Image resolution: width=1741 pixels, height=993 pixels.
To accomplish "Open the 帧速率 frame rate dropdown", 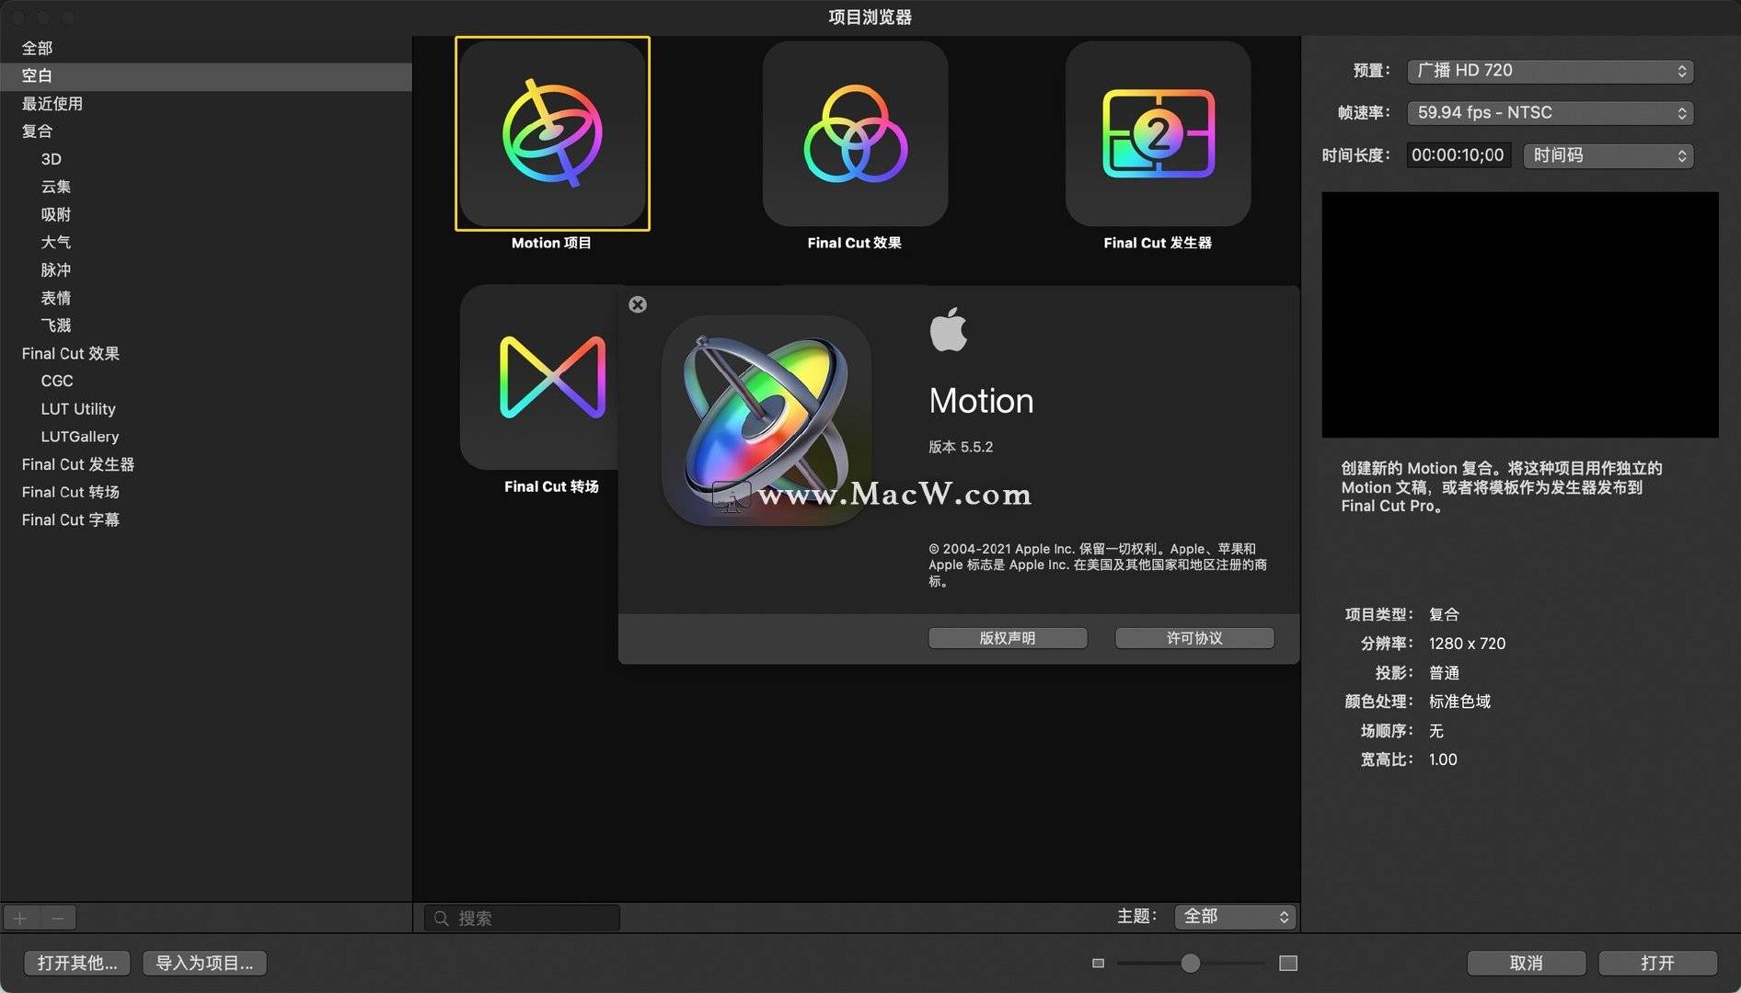I will 1550,113.
